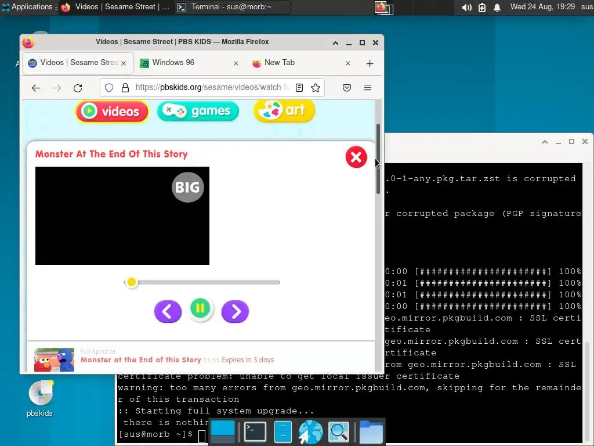Click the clock Wed 24 Aug 19:29

[542, 7]
